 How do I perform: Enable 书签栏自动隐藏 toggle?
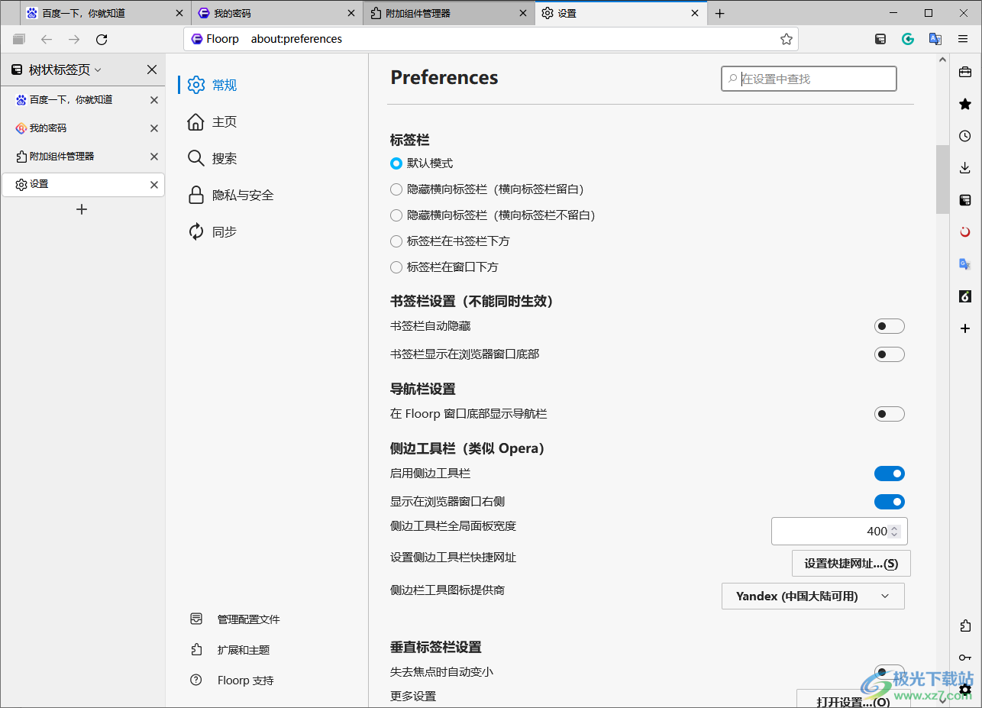pyautogui.click(x=889, y=325)
